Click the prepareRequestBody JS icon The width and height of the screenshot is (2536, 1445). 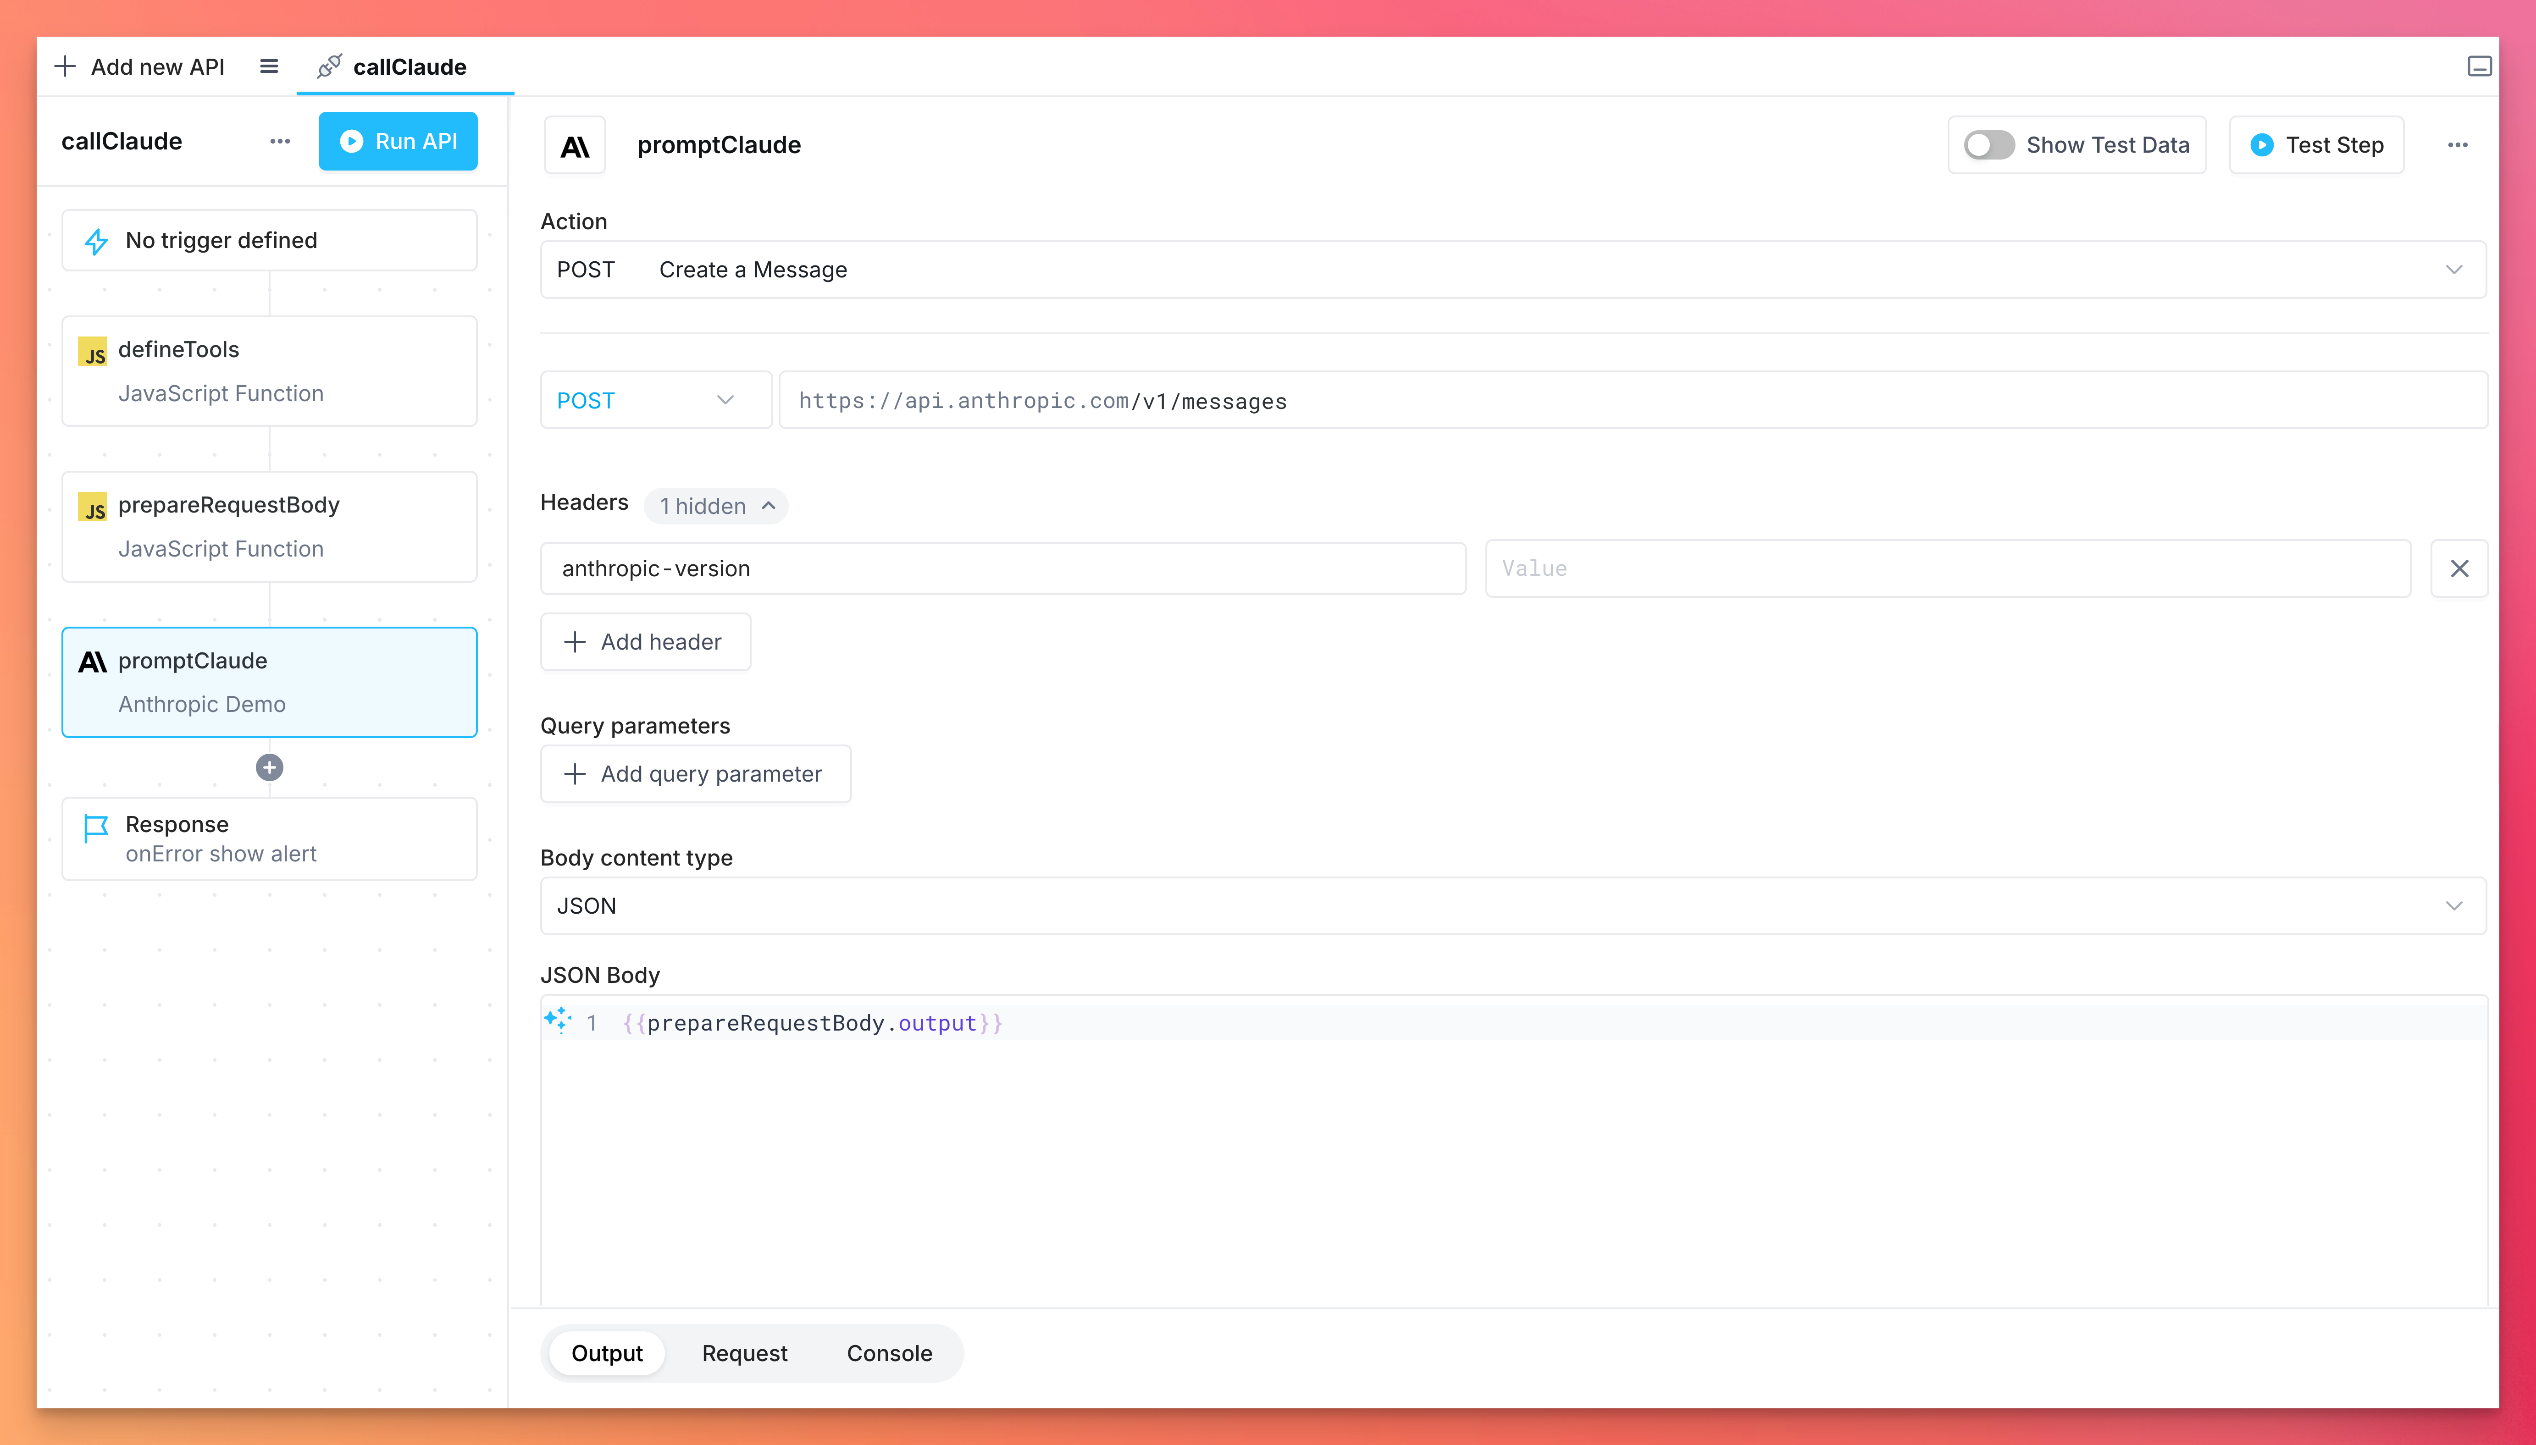[93, 507]
